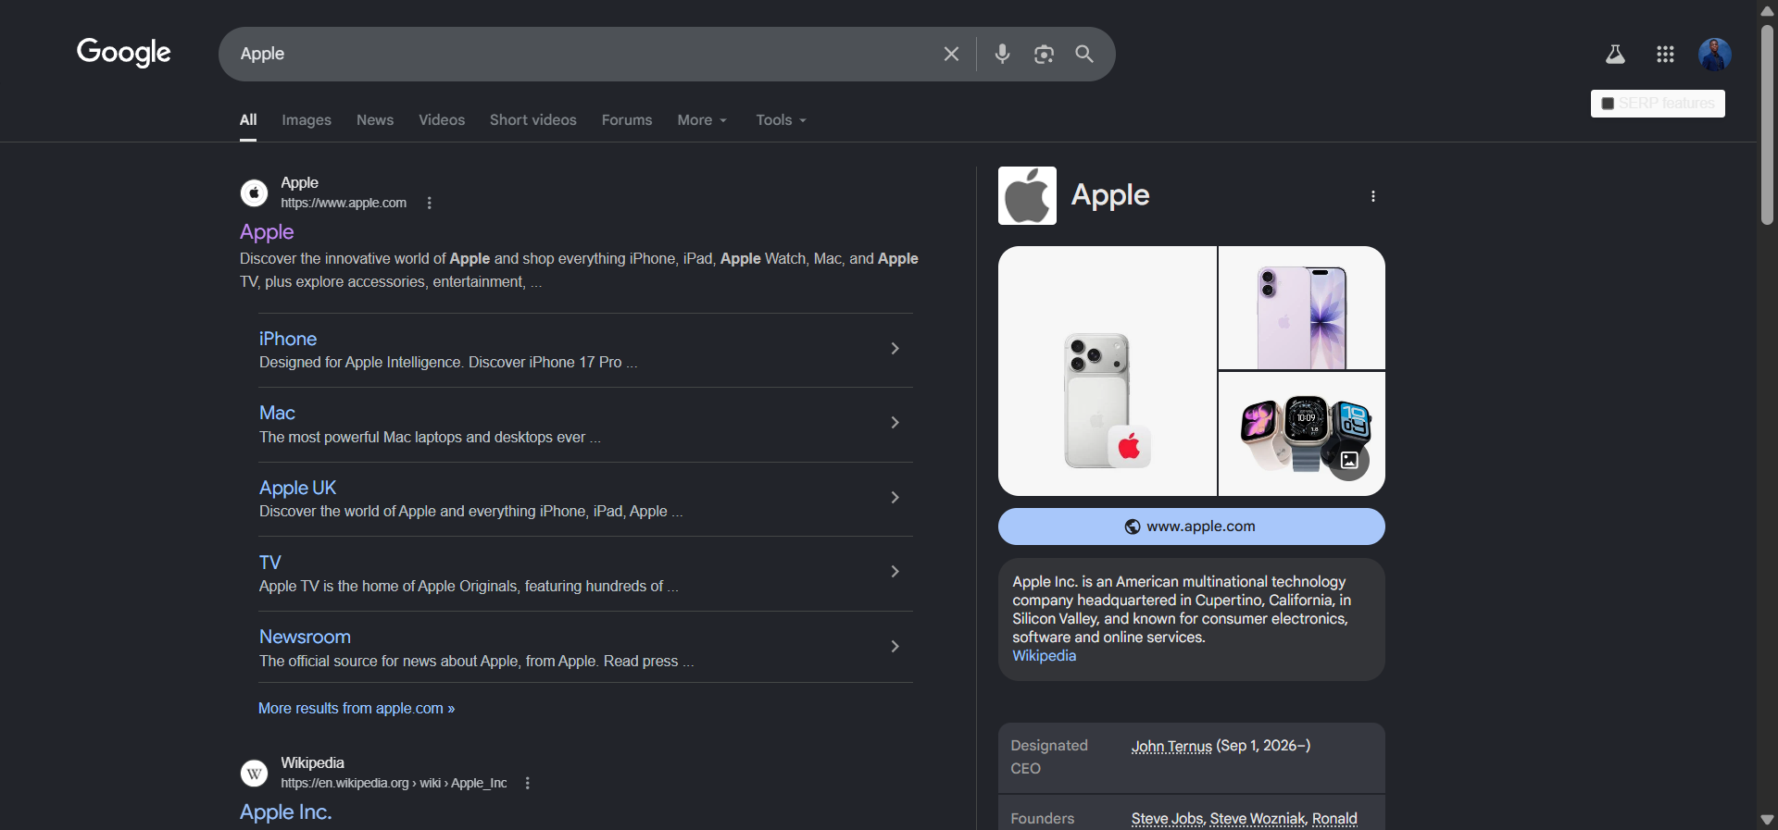The width and height of the screenshot is (1778, 830).
Task: Click the Apple favicon beside apple.com result
Action: 254,192
